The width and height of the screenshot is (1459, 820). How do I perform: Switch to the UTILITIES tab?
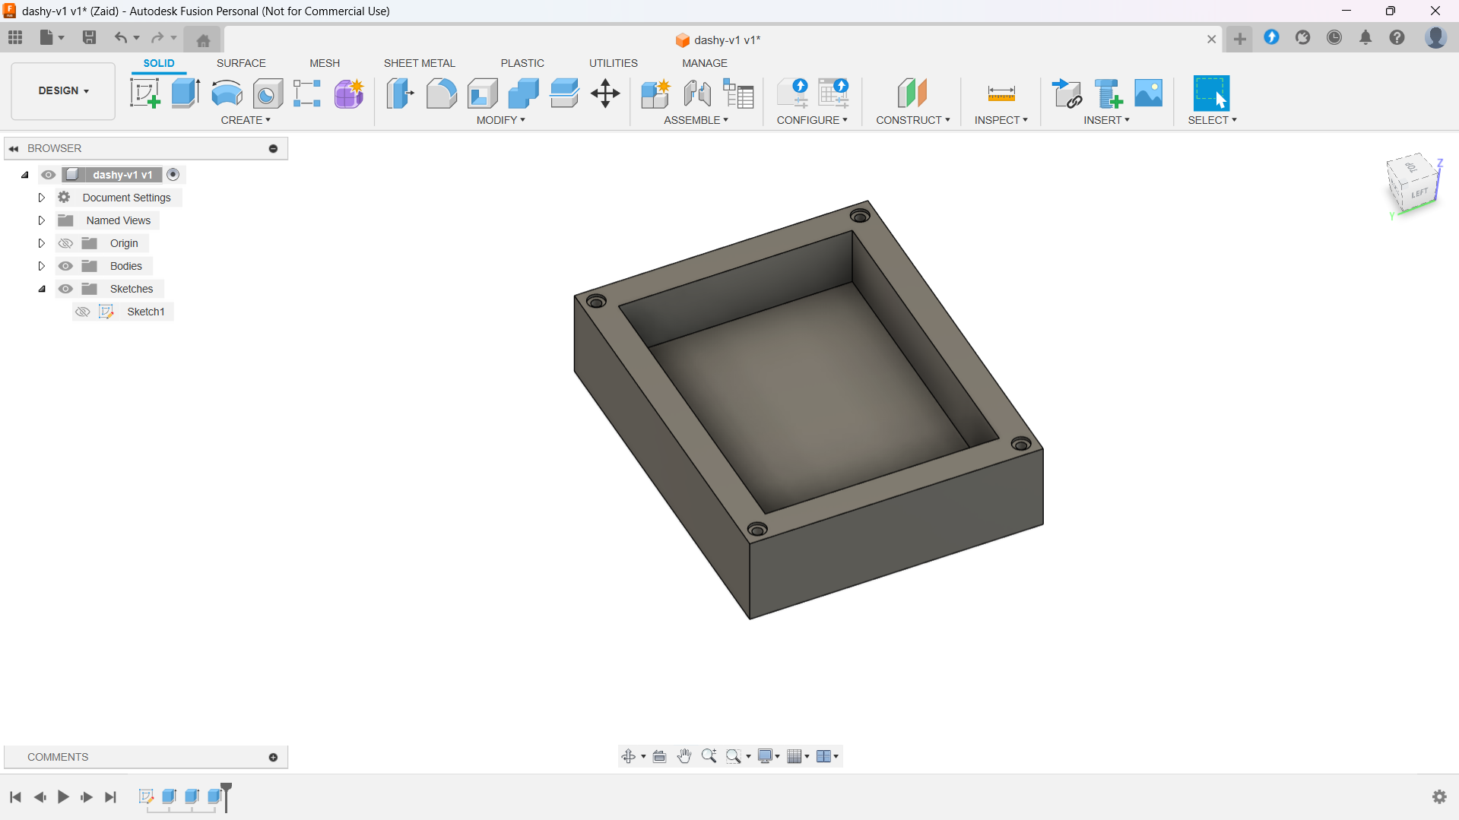(614, 63)
